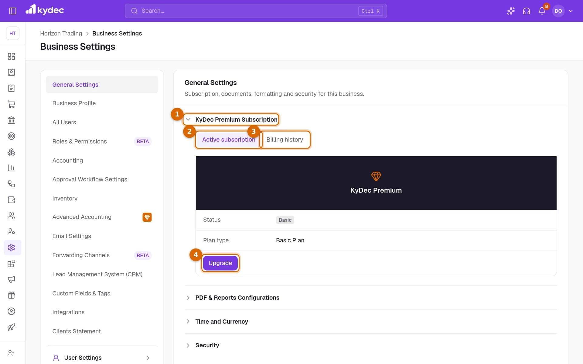Open Custom Fields & Tags settings
This screenshot has height=364, width=583.
click(x=102, y=293)
